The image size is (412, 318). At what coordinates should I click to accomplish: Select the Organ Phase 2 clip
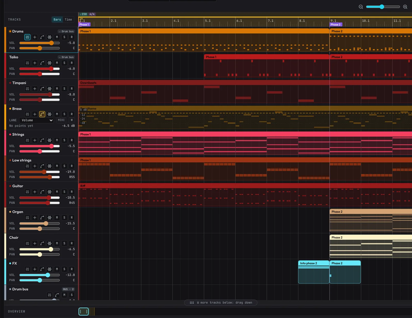click(371, 220)
